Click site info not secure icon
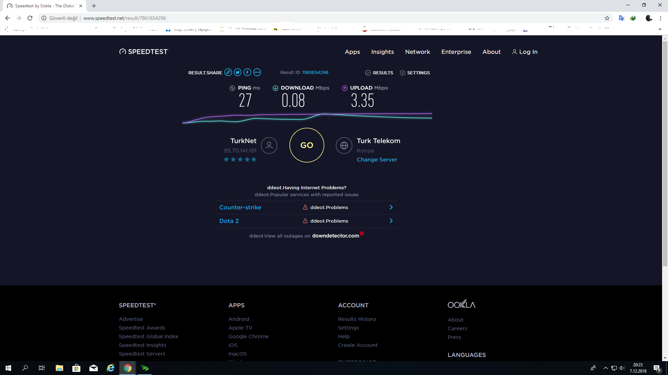Viewport: 668px width, 375px height. (x=44, y=18)
